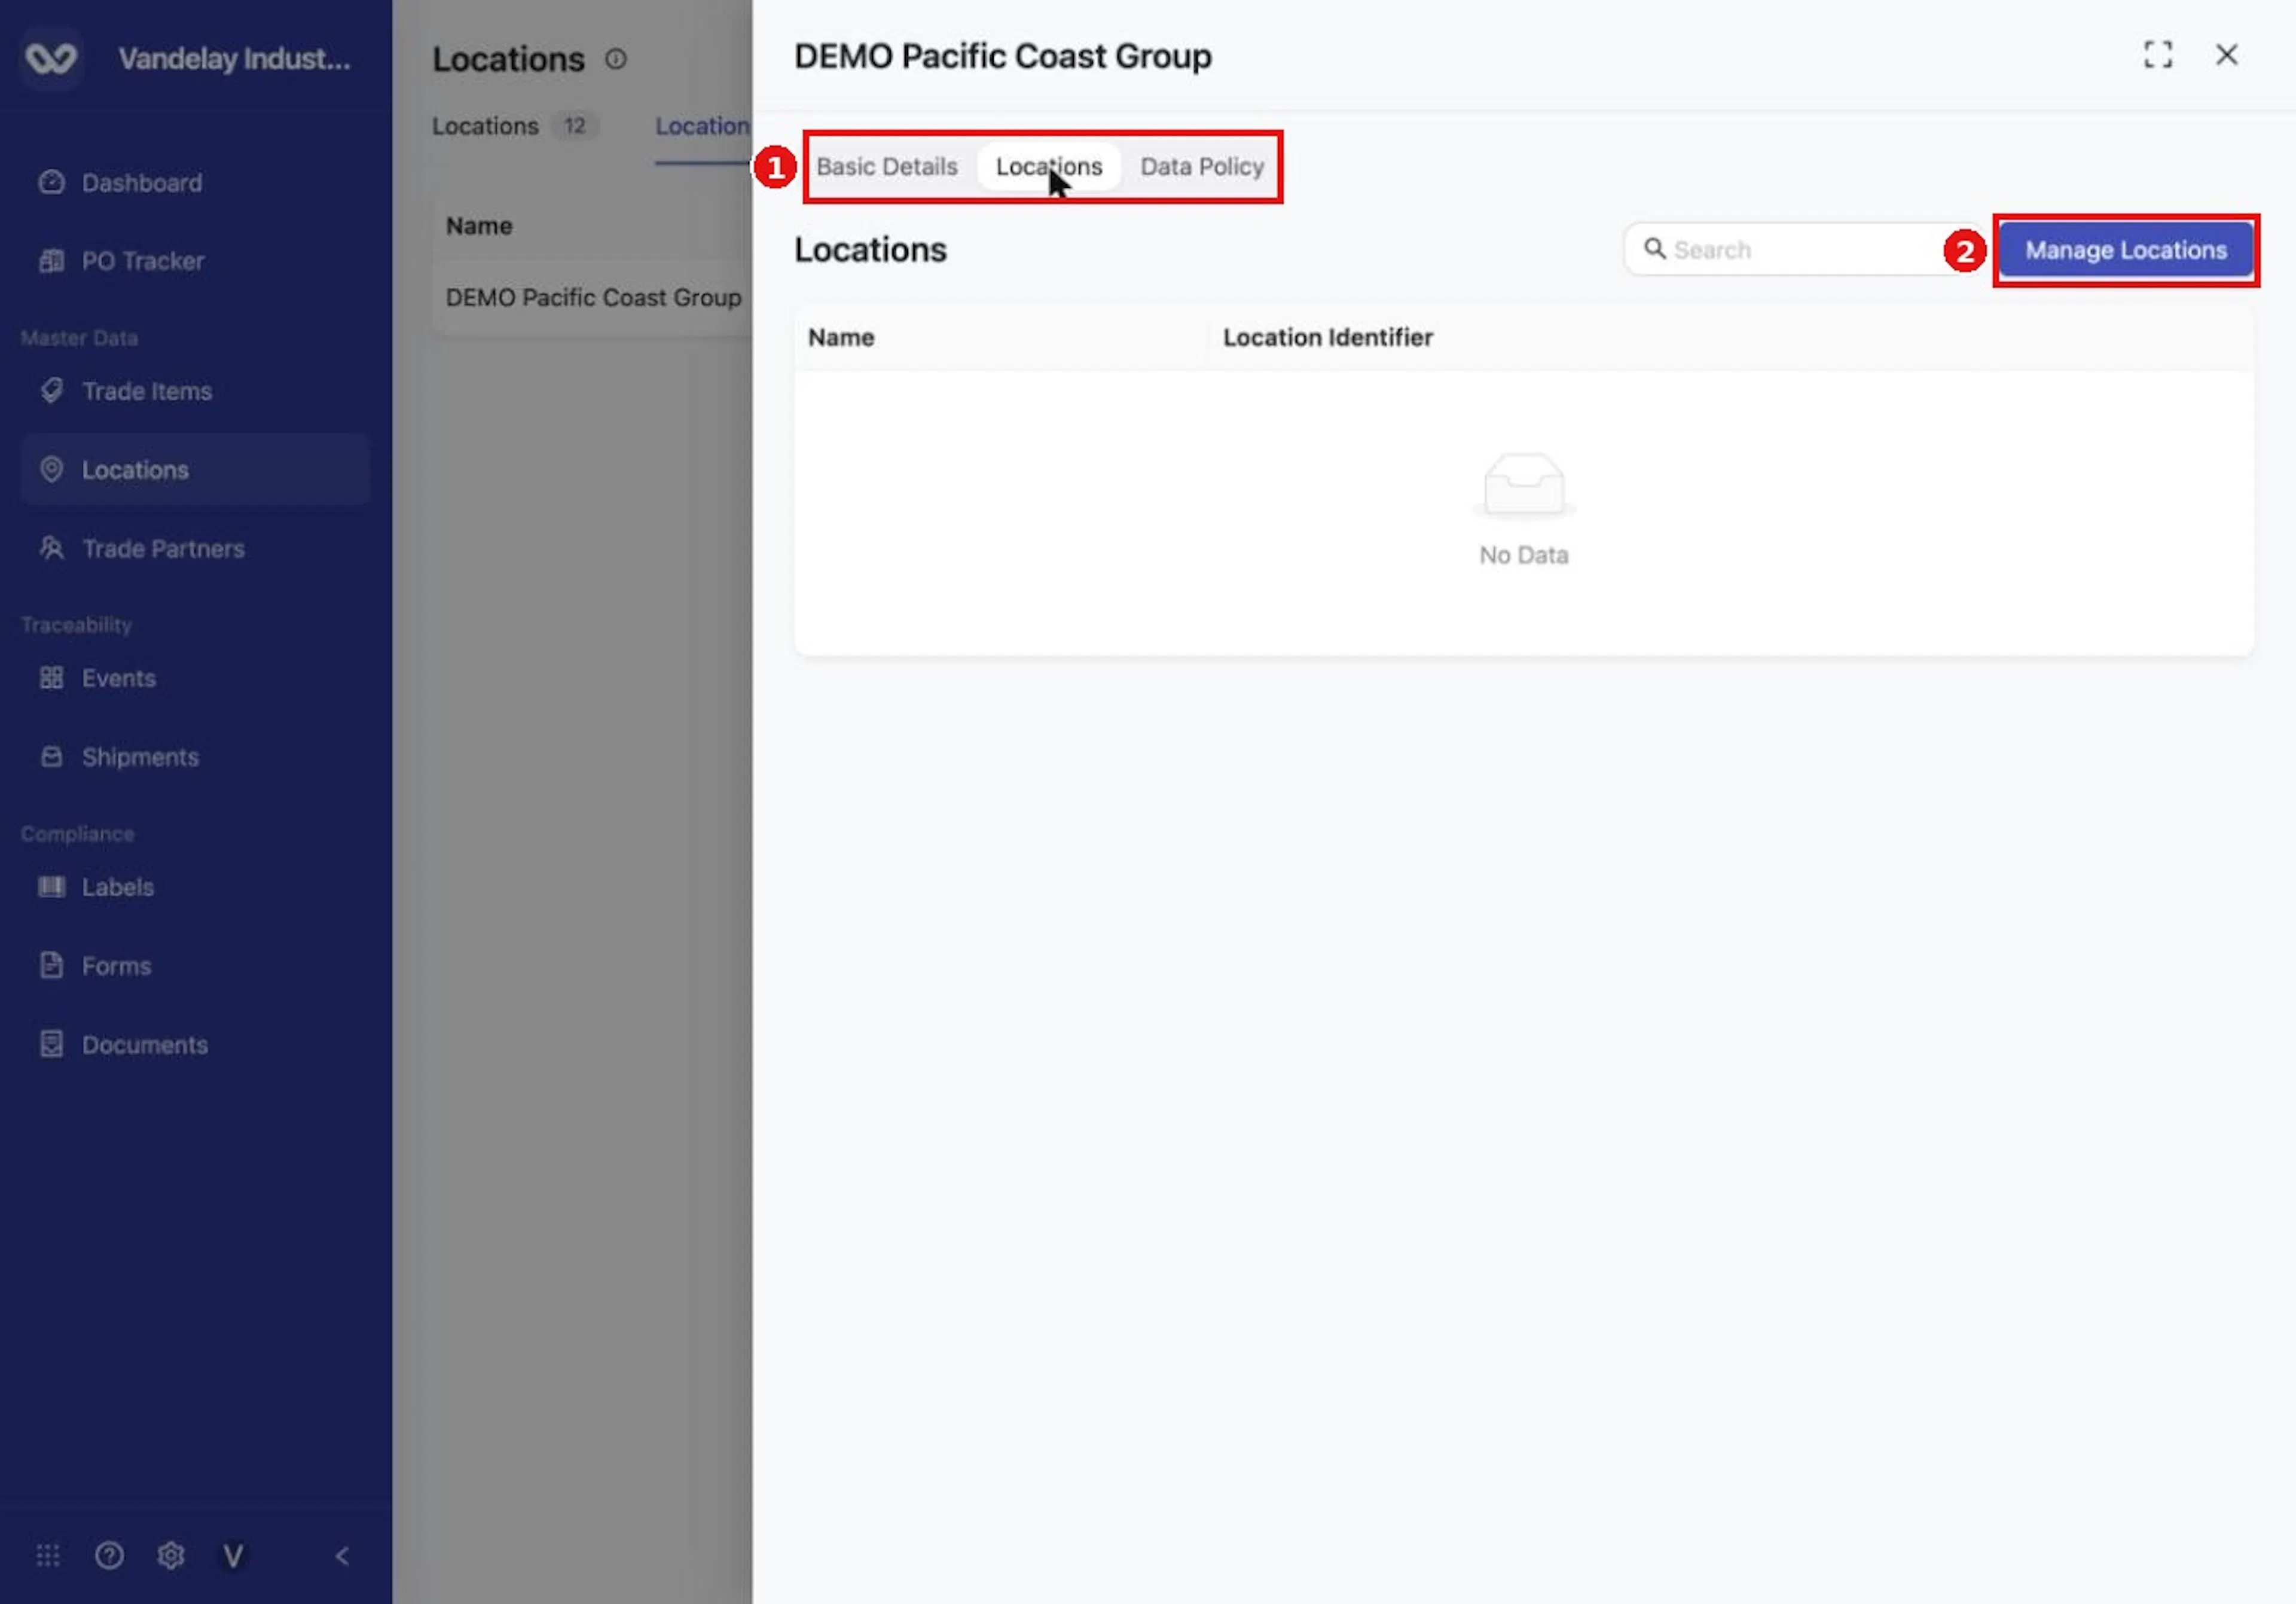2296x1604 pixels.
Task: Open the help question-mark icon
Action: (x=110, y=1556)
